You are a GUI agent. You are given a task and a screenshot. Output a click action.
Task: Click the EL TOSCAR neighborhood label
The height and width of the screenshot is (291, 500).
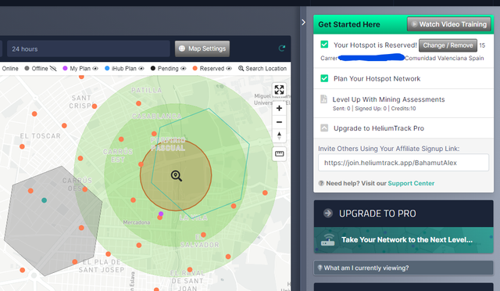(x=40, y=136)
